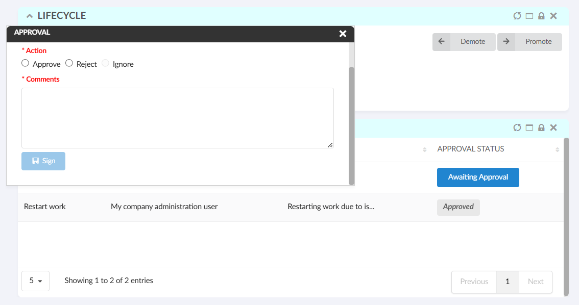
Task: Click inside the Comments text area
Action: [177, 118]
